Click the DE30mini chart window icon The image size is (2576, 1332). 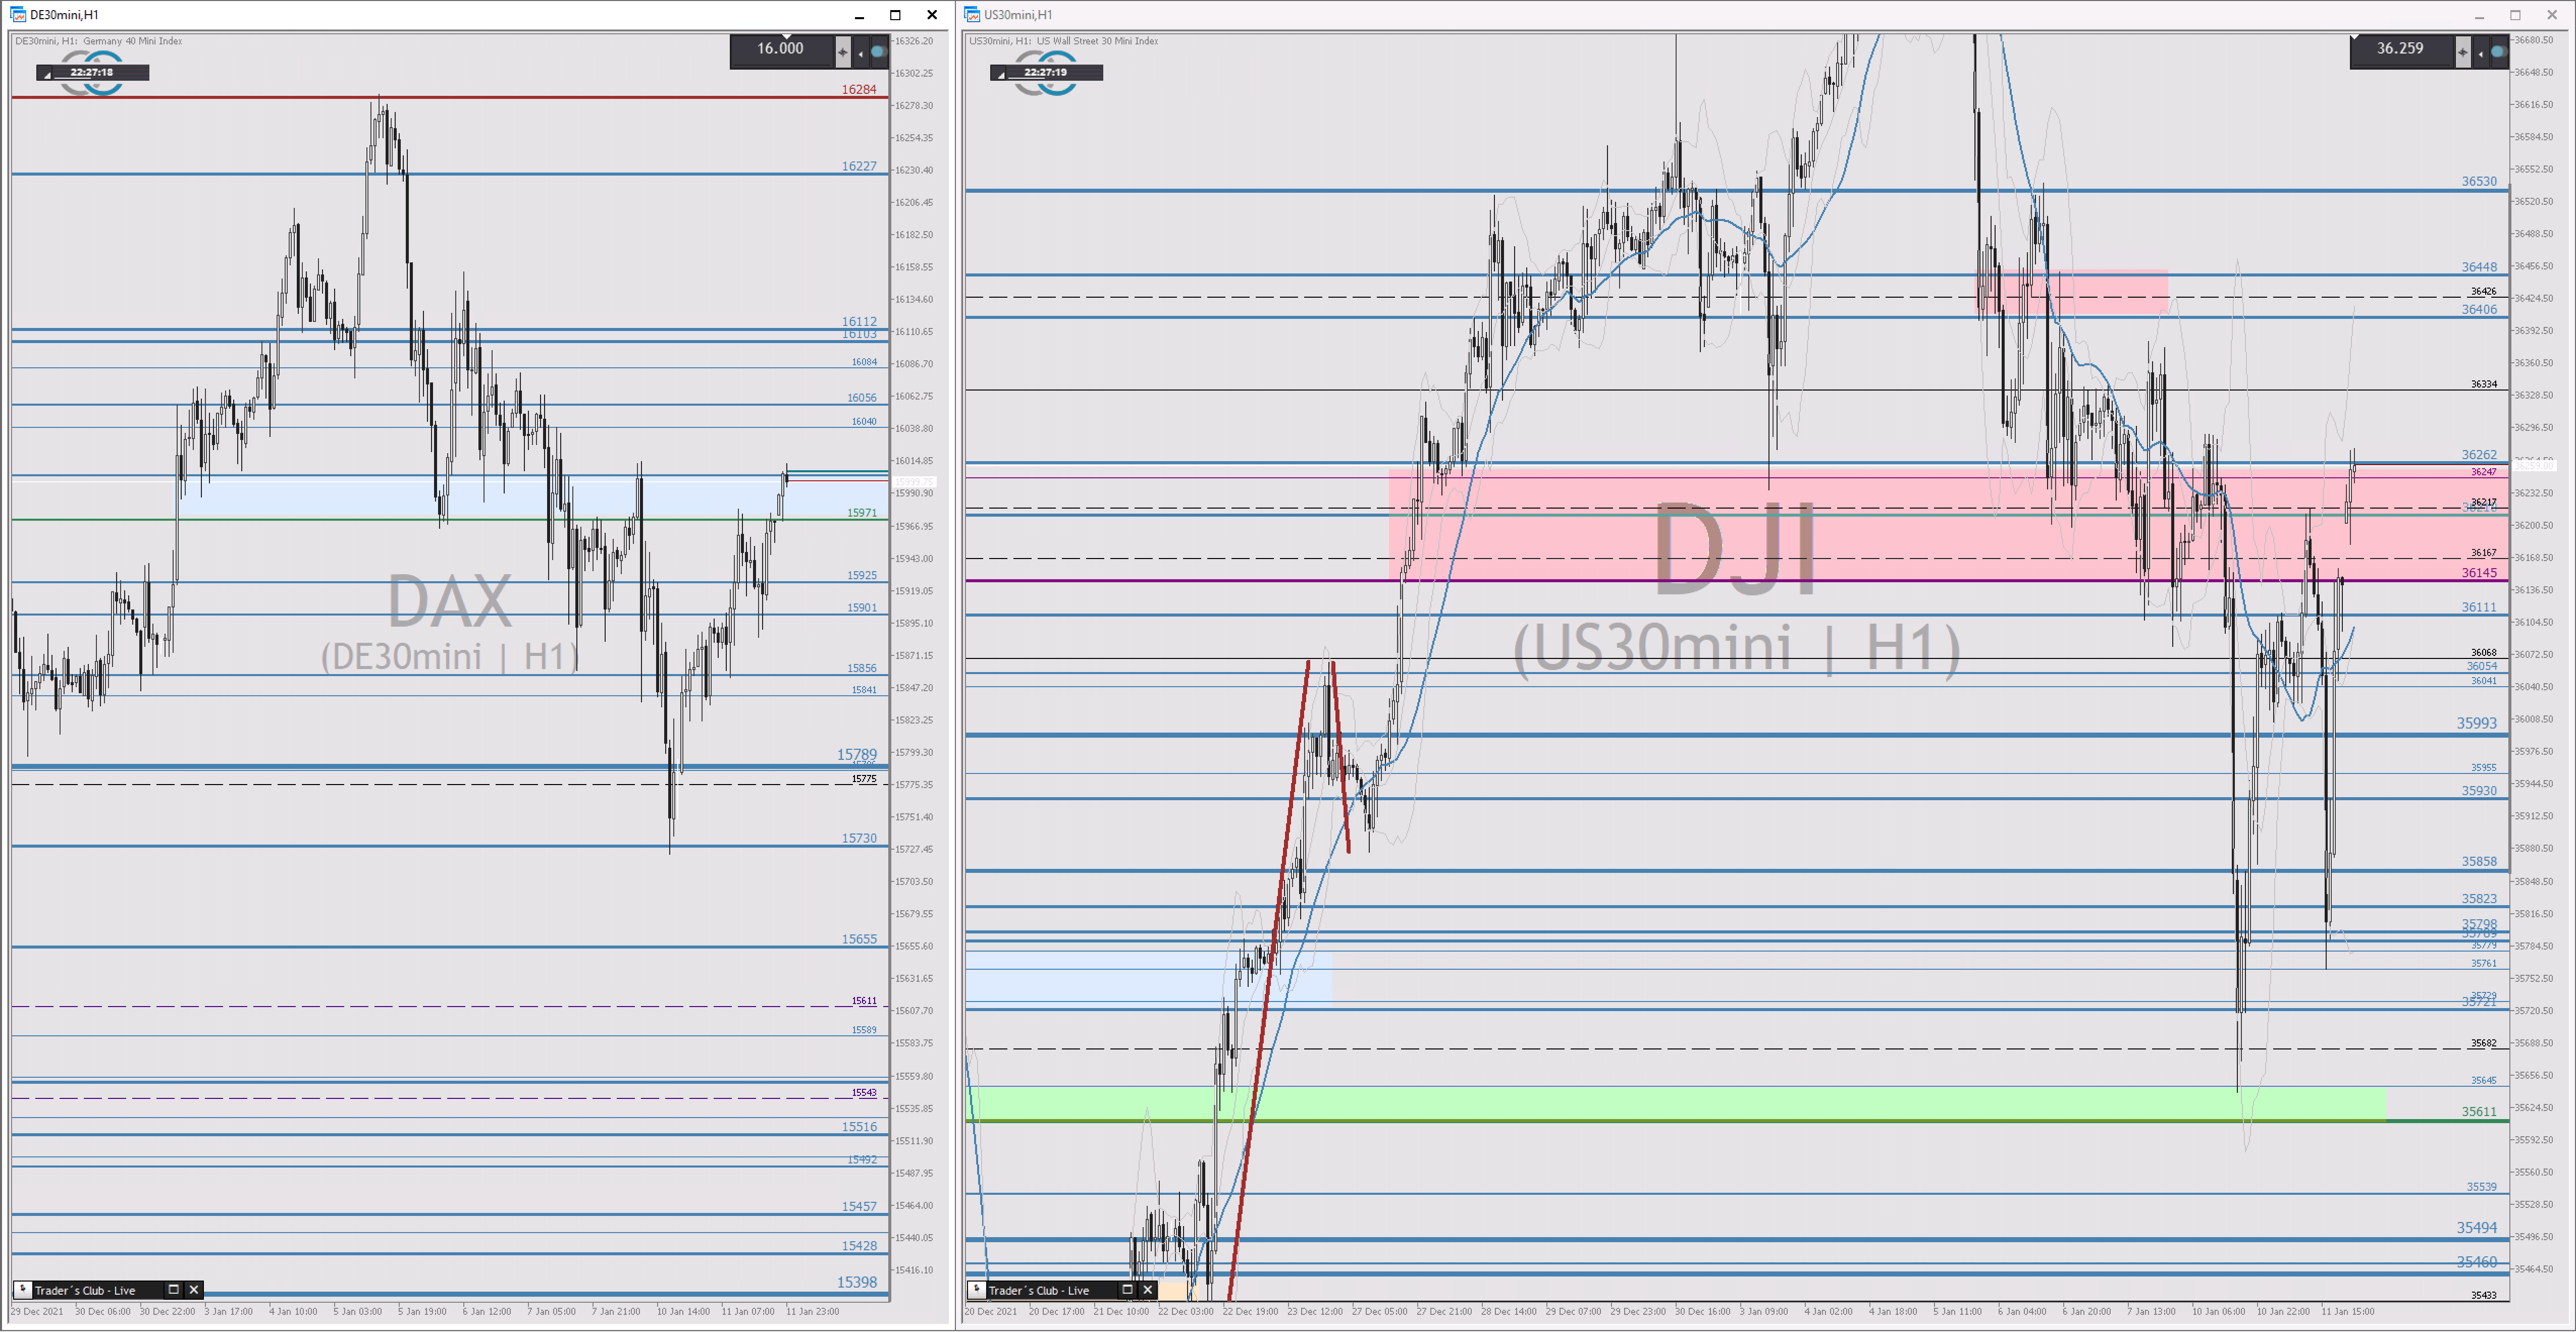click(x=18, y=14)
